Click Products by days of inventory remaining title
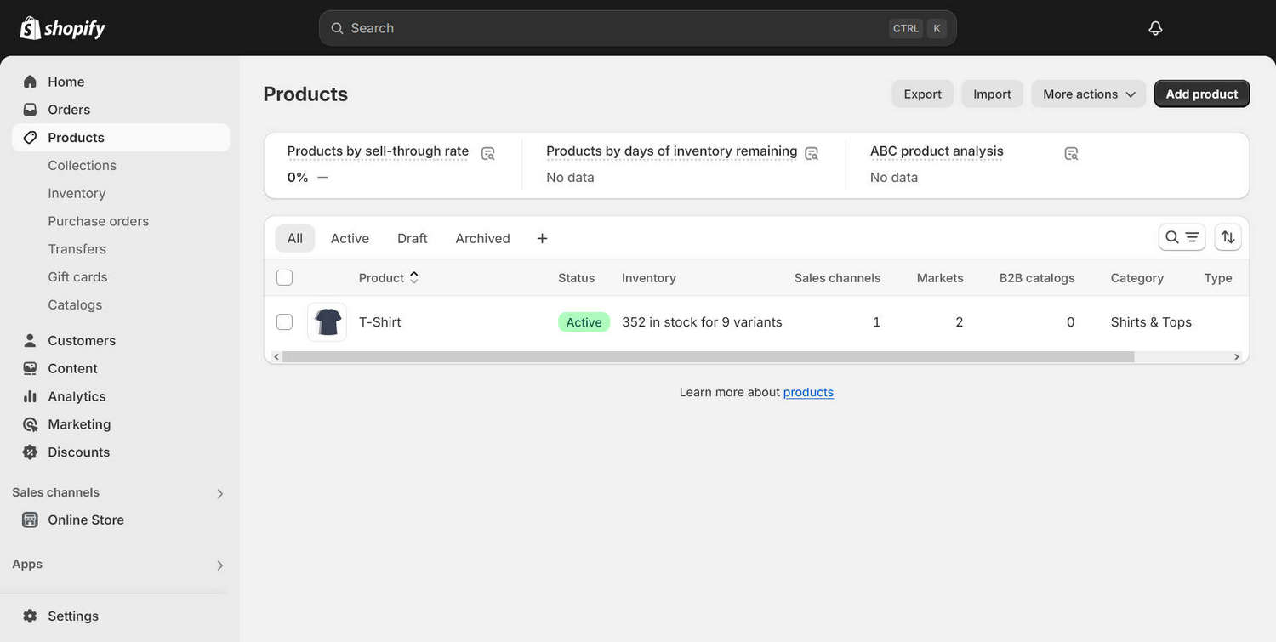Image resolution: width=1276 pixels, height=642 pixels. [x=671, y=151]
